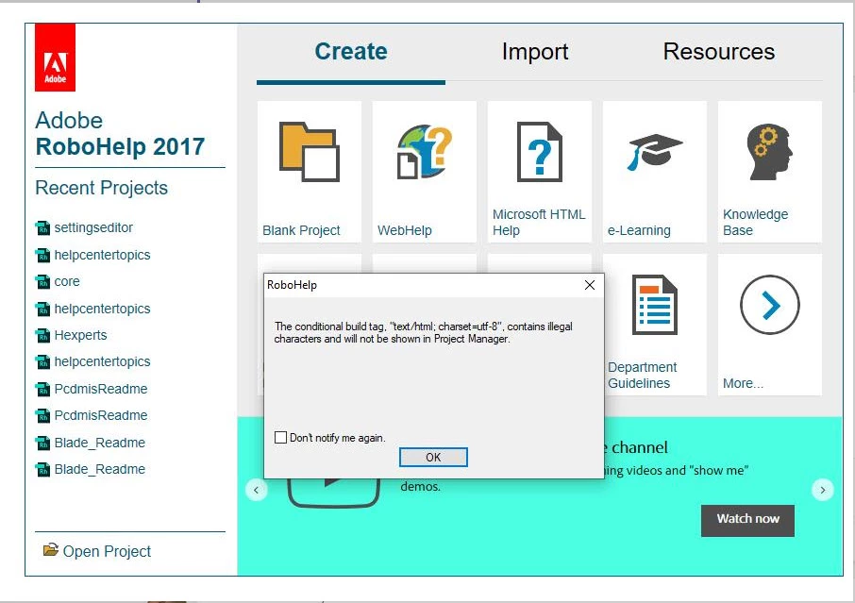
Task: Go to next banner slide arrow
Action: click(x=822, y=490)
